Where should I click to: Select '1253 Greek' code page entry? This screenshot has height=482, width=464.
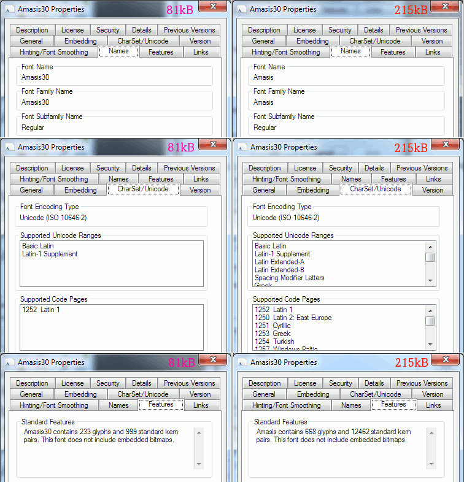[x=273, y=334]
